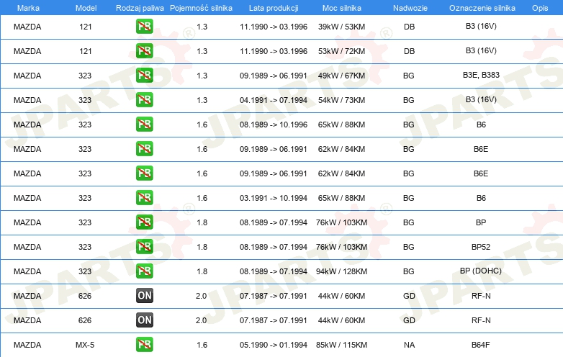Click the '49kW / 67KM' cell

[341, 76]
